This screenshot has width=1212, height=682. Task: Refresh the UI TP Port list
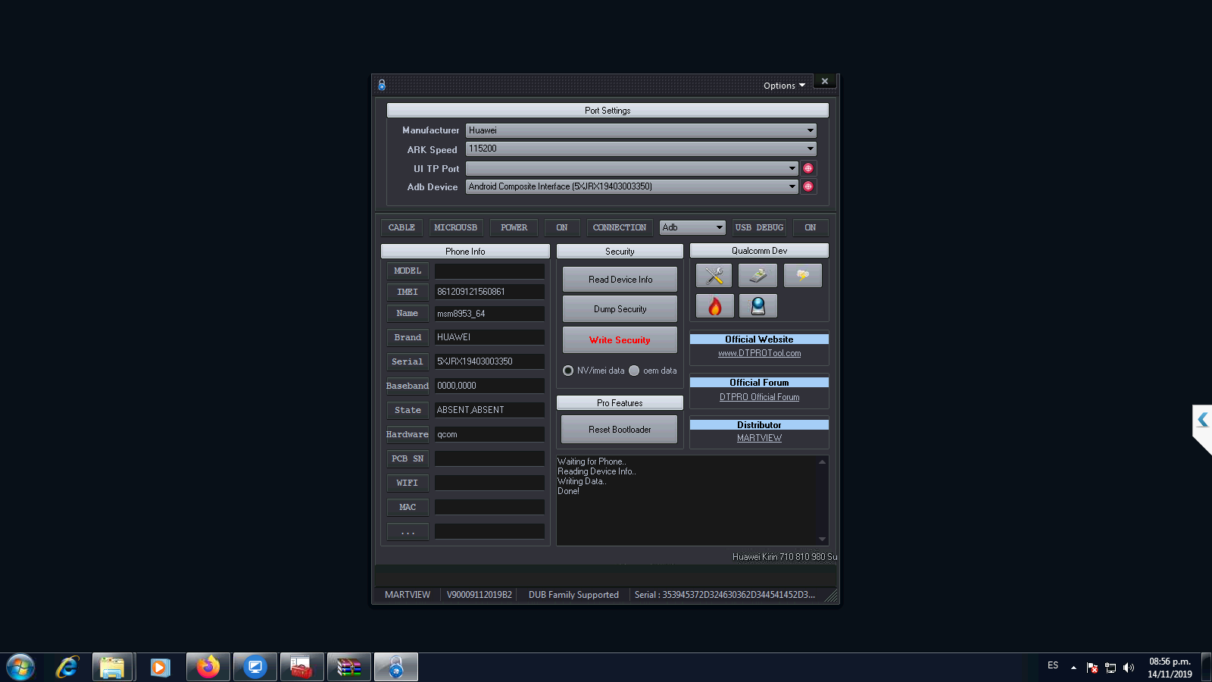point(808,168)
